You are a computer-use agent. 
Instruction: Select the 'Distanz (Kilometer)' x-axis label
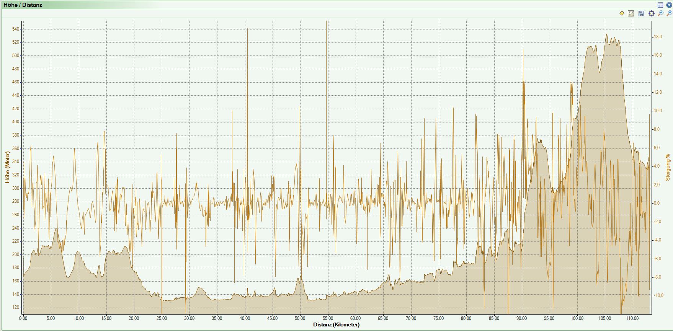point(336,325)
